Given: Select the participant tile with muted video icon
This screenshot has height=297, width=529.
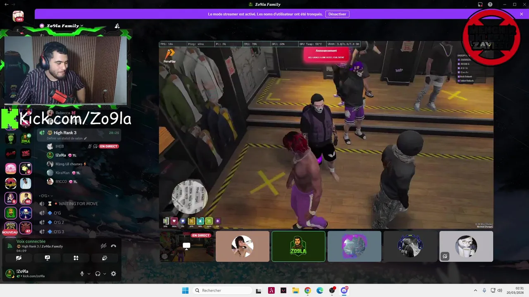Looking at the screenshot, I should click(466, 246).
